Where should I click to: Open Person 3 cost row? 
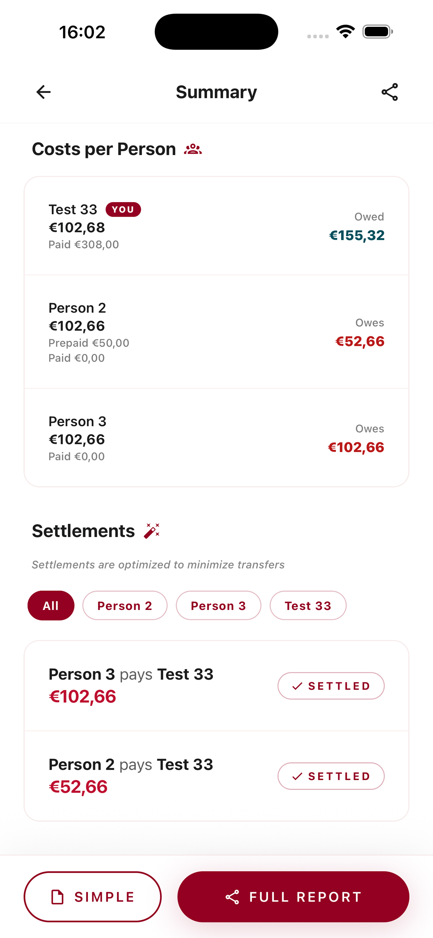(x=216, y=438)
